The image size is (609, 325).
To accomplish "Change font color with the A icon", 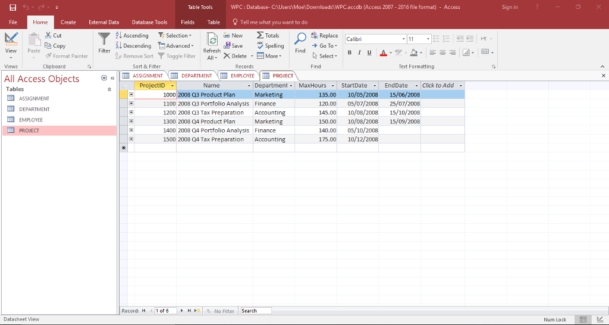I will 384,52.
